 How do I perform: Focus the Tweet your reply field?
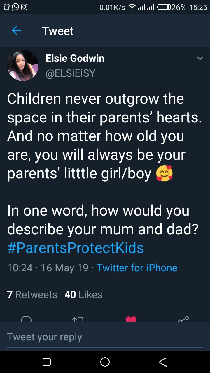pos(105,337)
